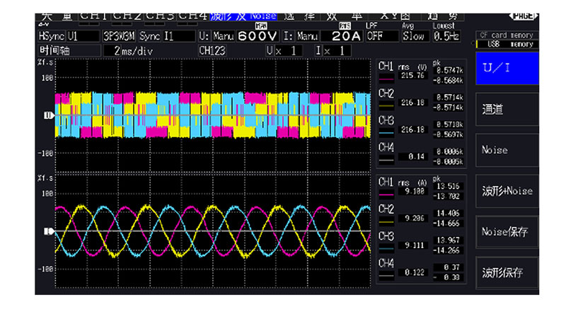Change the Avg Slow setting

[415, 36]
